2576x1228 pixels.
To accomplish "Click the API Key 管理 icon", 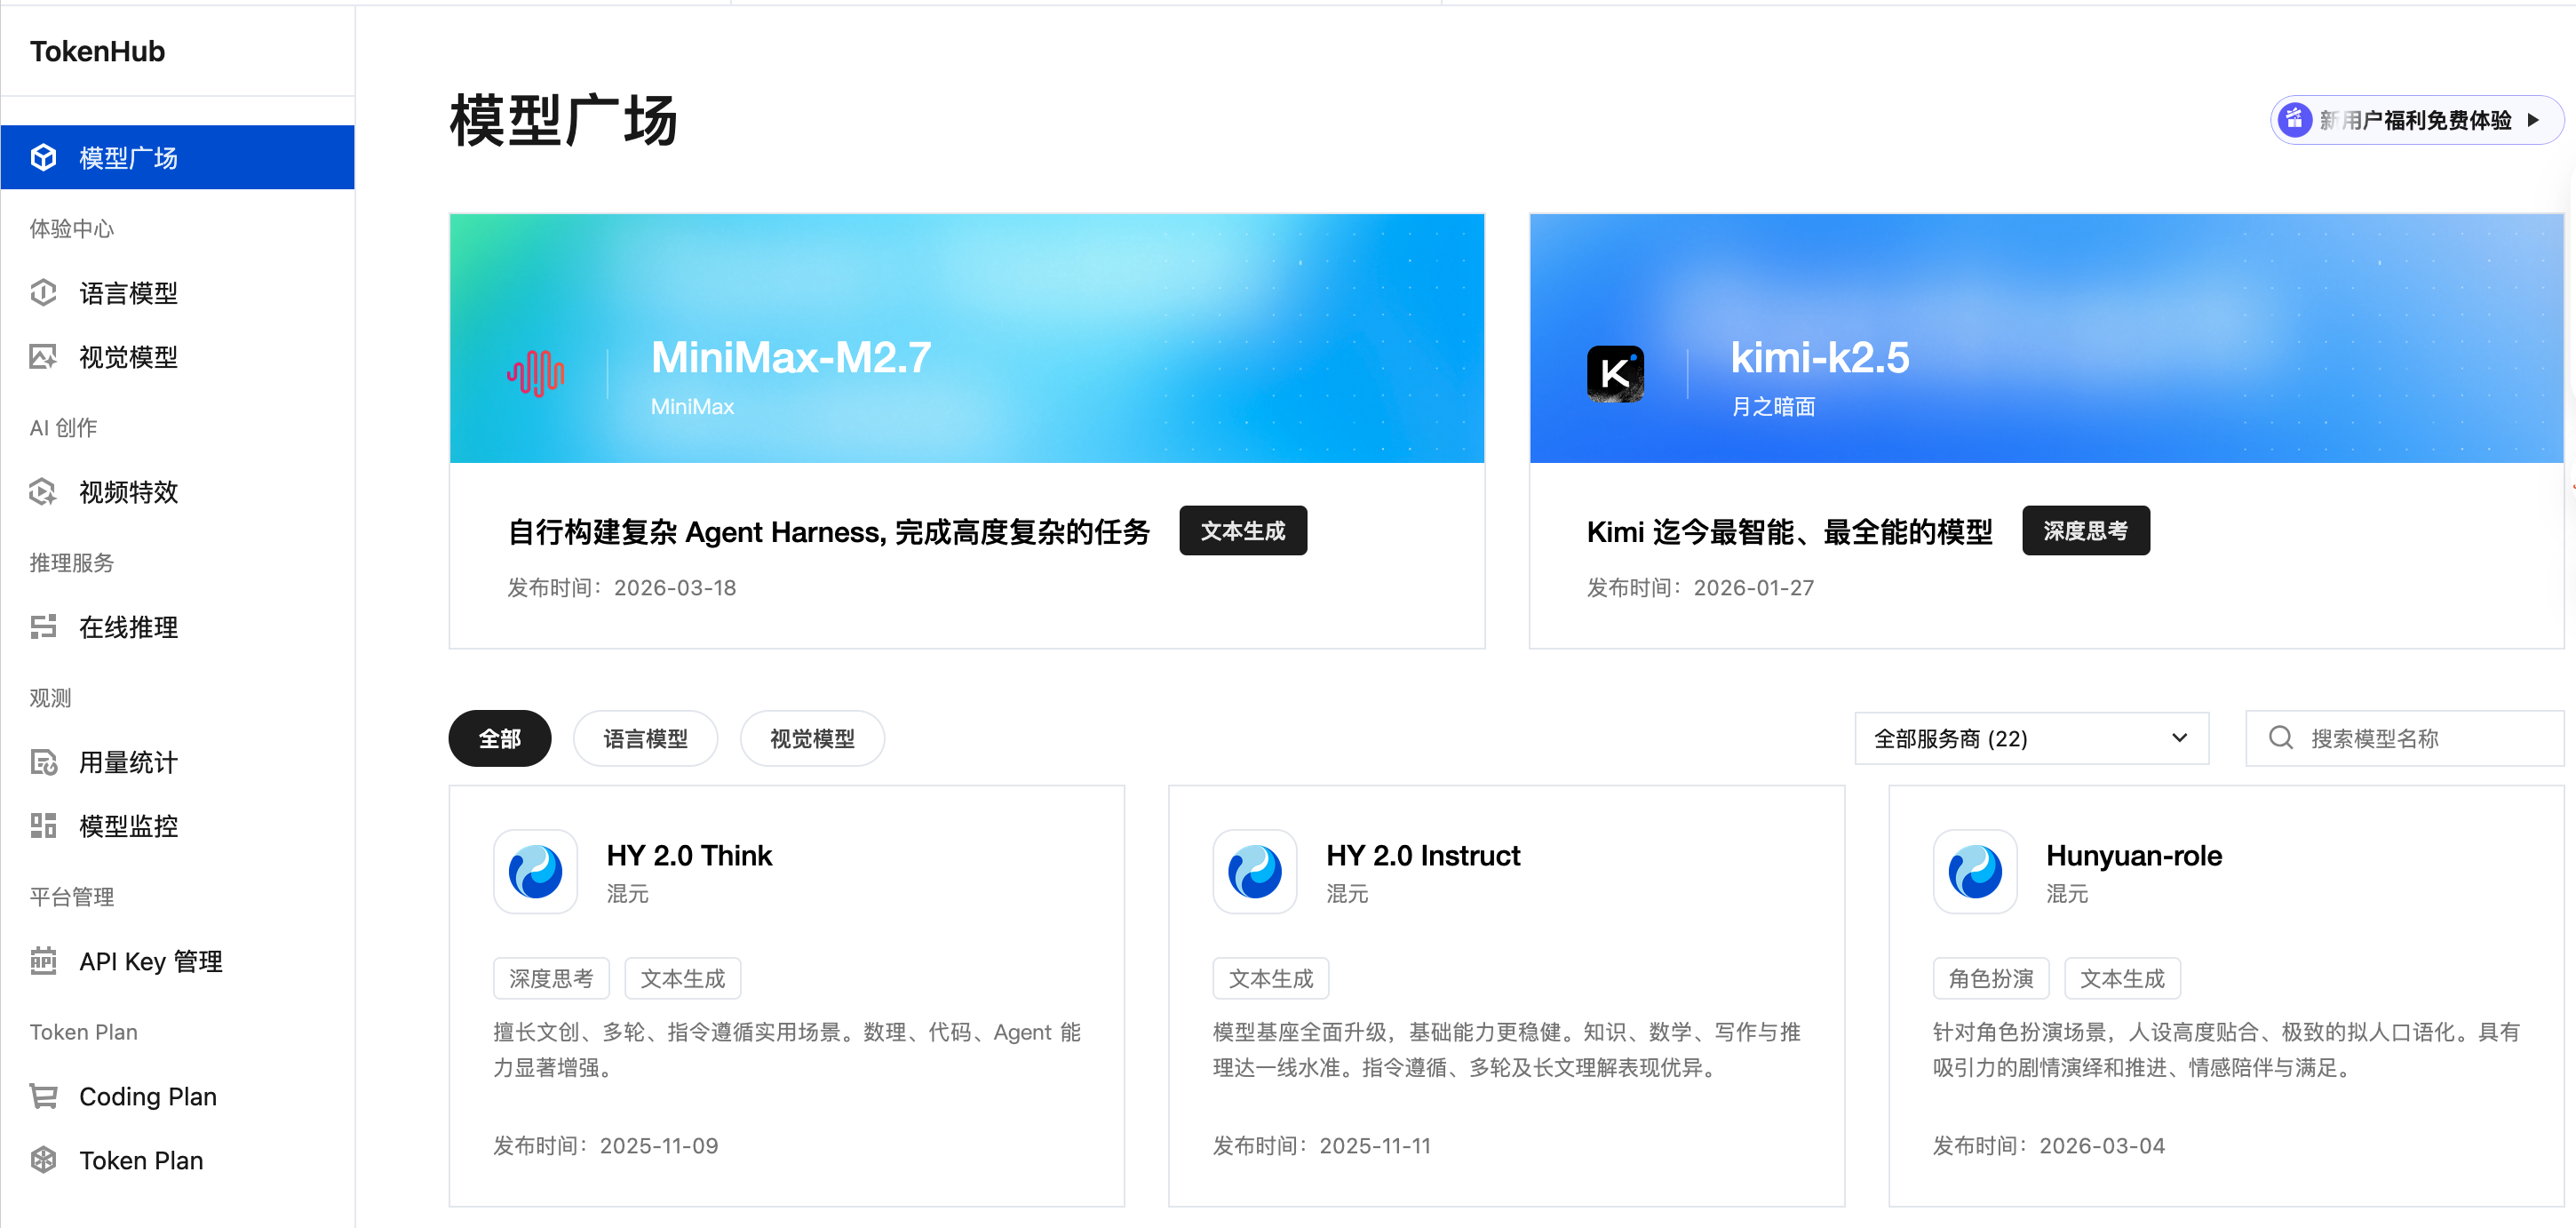I will pos(43,960).
